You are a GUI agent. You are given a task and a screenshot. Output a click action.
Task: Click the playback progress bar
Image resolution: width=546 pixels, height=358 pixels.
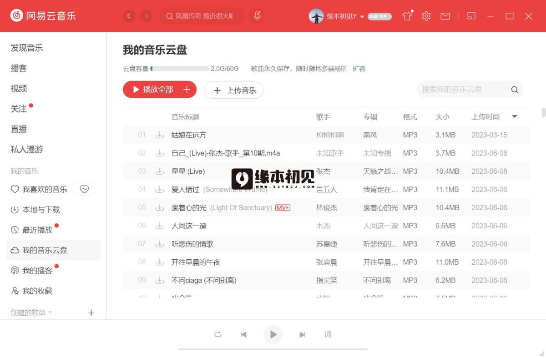[273, 349]
